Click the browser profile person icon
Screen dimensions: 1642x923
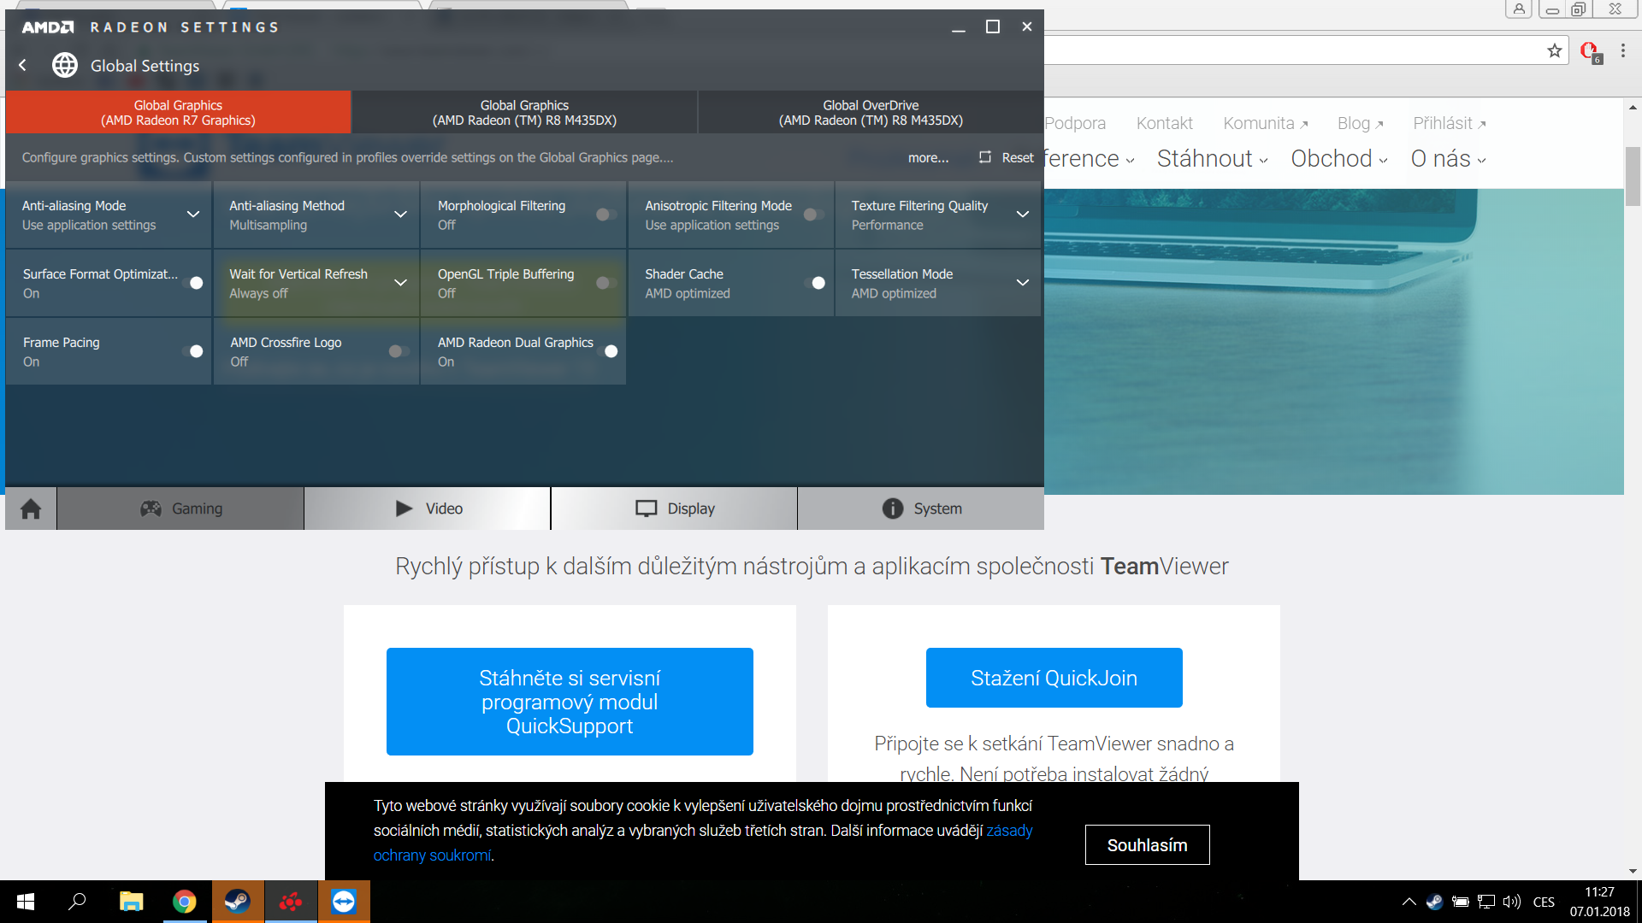pyautogui.click(x=1519, y=9)
